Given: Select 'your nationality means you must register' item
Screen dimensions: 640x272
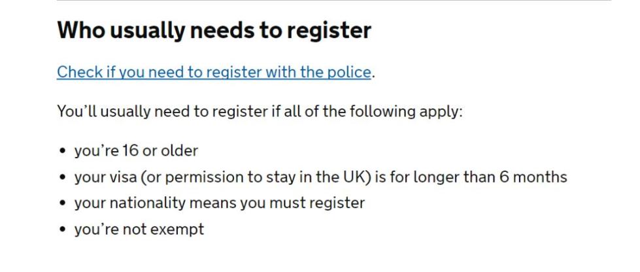Looking at the screenshot, I should (x=219, y=203).
